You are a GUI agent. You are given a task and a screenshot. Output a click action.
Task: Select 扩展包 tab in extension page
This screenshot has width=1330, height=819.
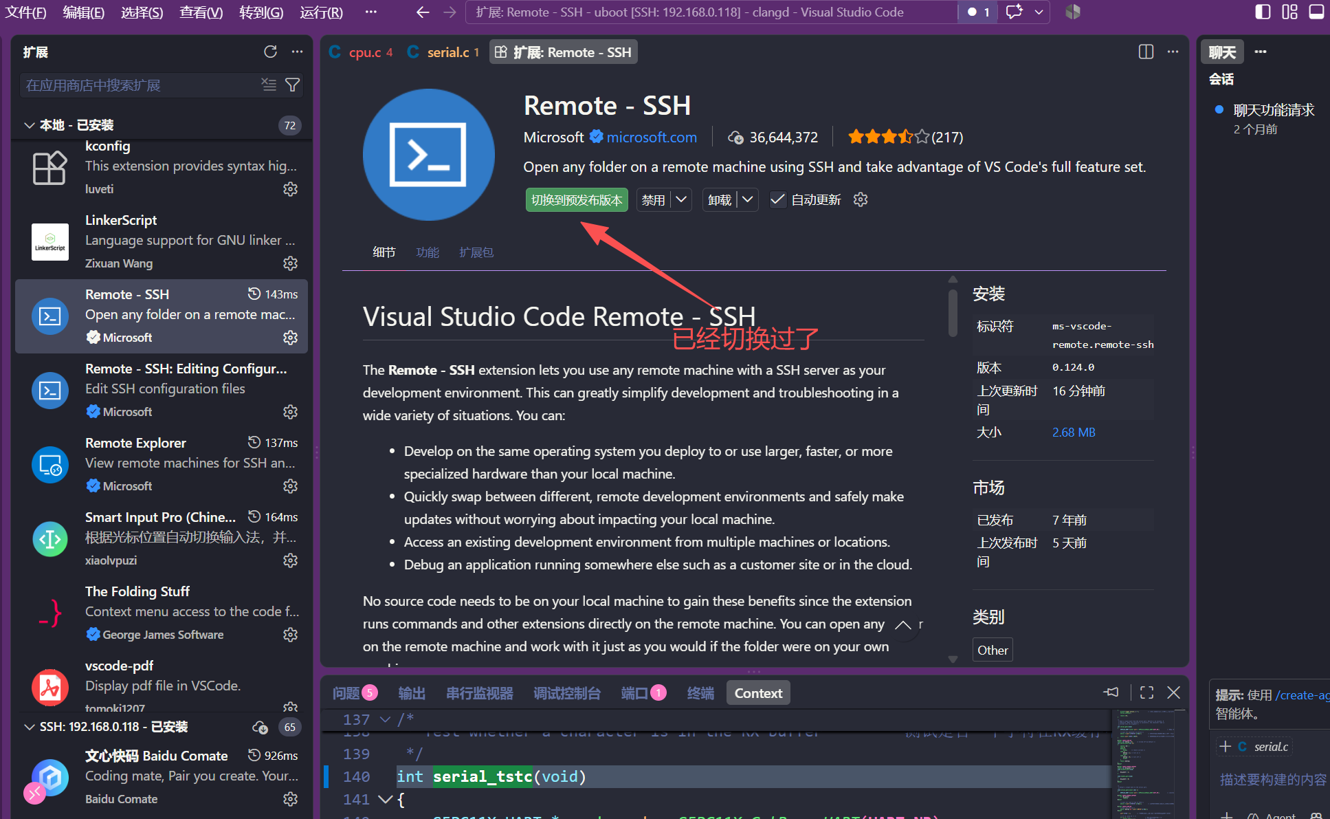pyautogui.click(x=476, y=252)
